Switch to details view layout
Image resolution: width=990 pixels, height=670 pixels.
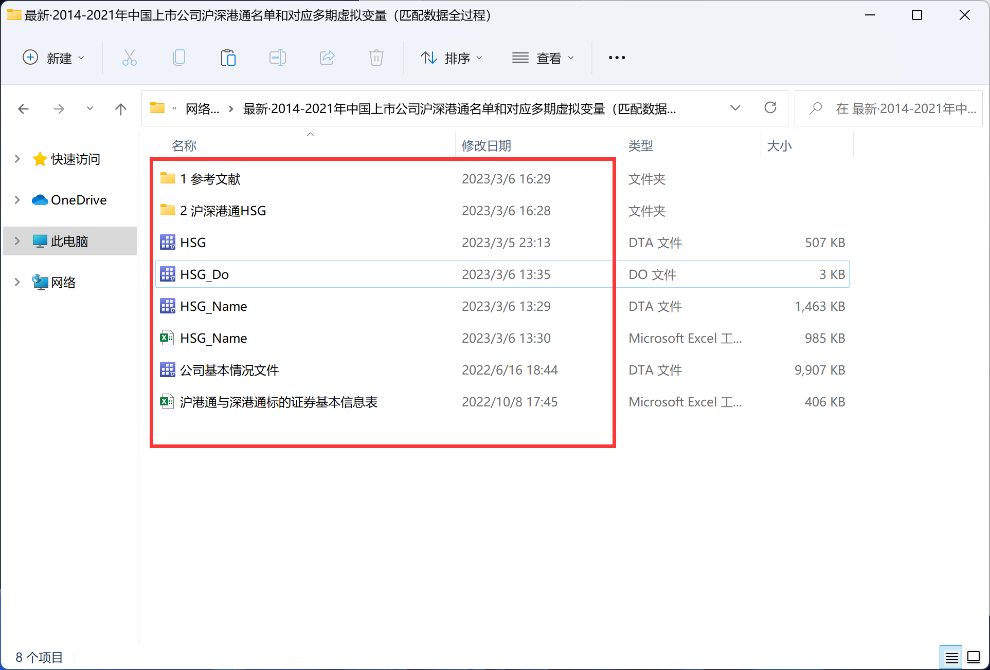click(x=951, y=657)
